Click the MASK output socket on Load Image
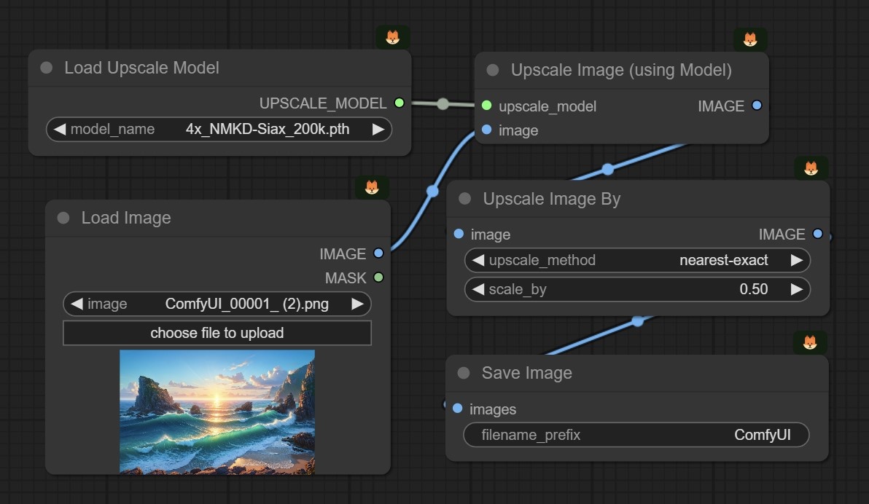The width and height of the screenshot is (869, 504). point(378,277)
